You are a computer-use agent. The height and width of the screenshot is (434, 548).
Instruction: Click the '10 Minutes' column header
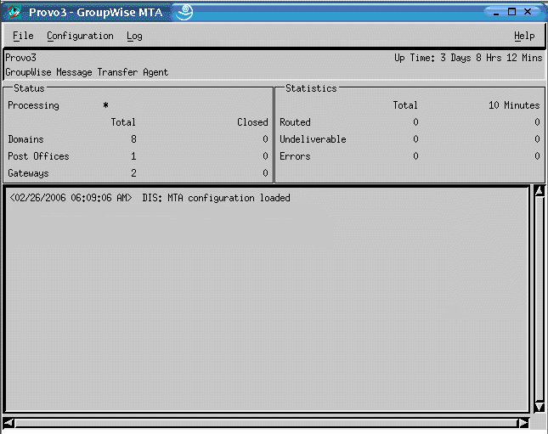(514, 105)
